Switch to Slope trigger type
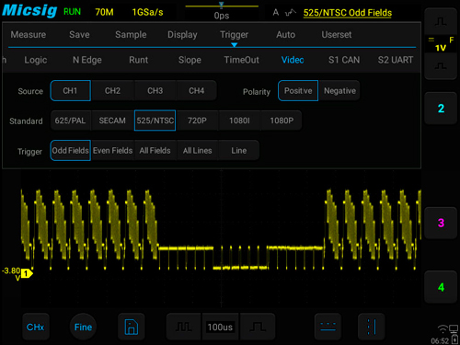 click(x=190, y=60)
